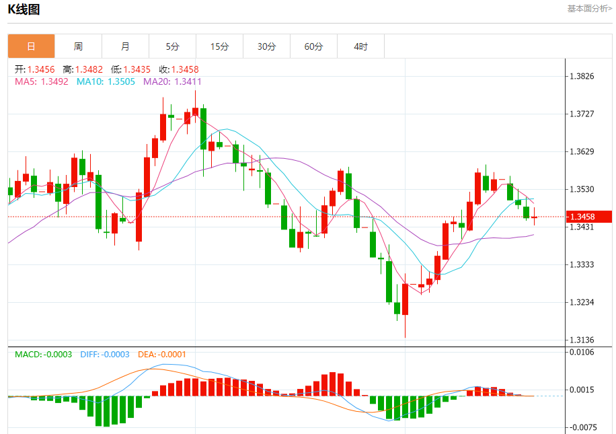
Task: Click the 1.3727 price axis label
Action: point(582,114)
